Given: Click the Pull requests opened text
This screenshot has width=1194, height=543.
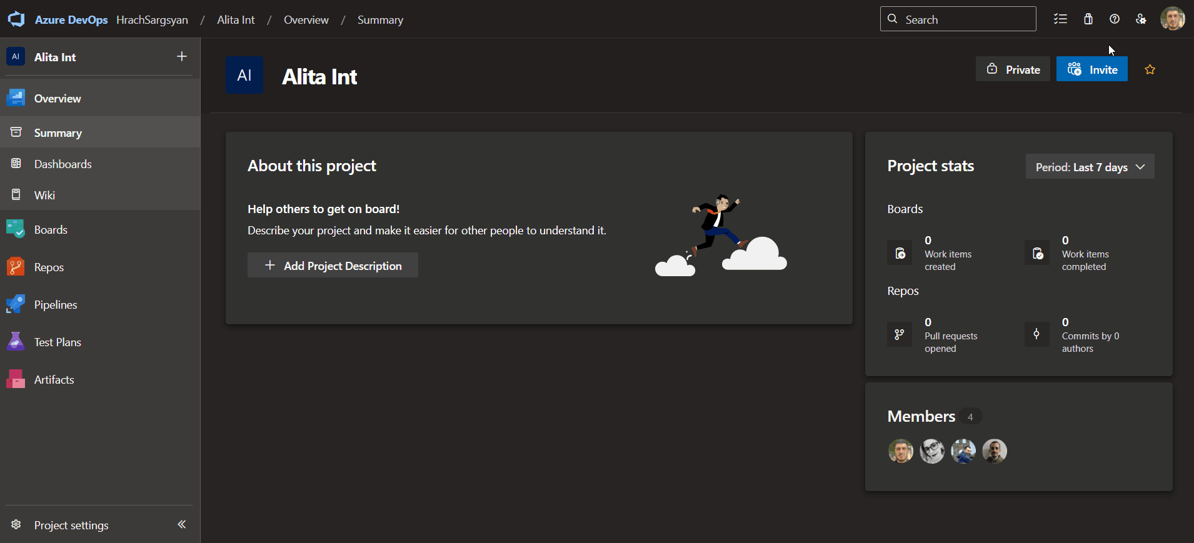Looking at the screenshot, I should [x=951, y=342].
